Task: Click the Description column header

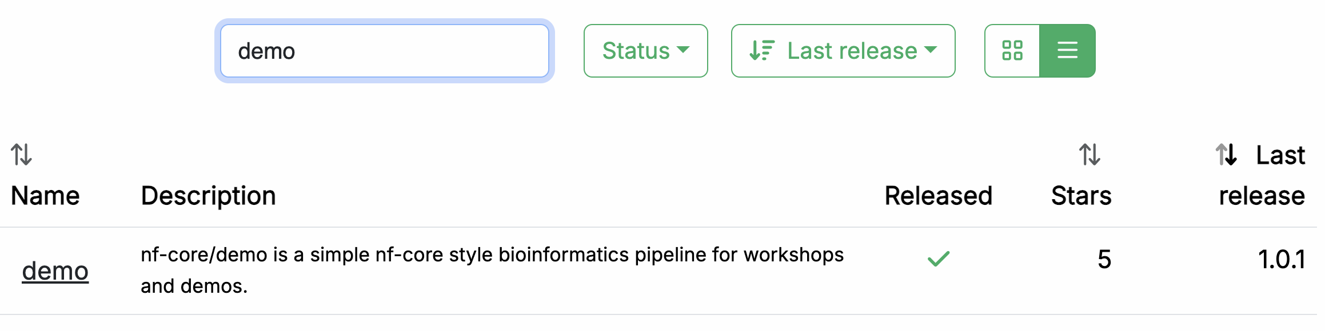Action: tap(208, 196)
